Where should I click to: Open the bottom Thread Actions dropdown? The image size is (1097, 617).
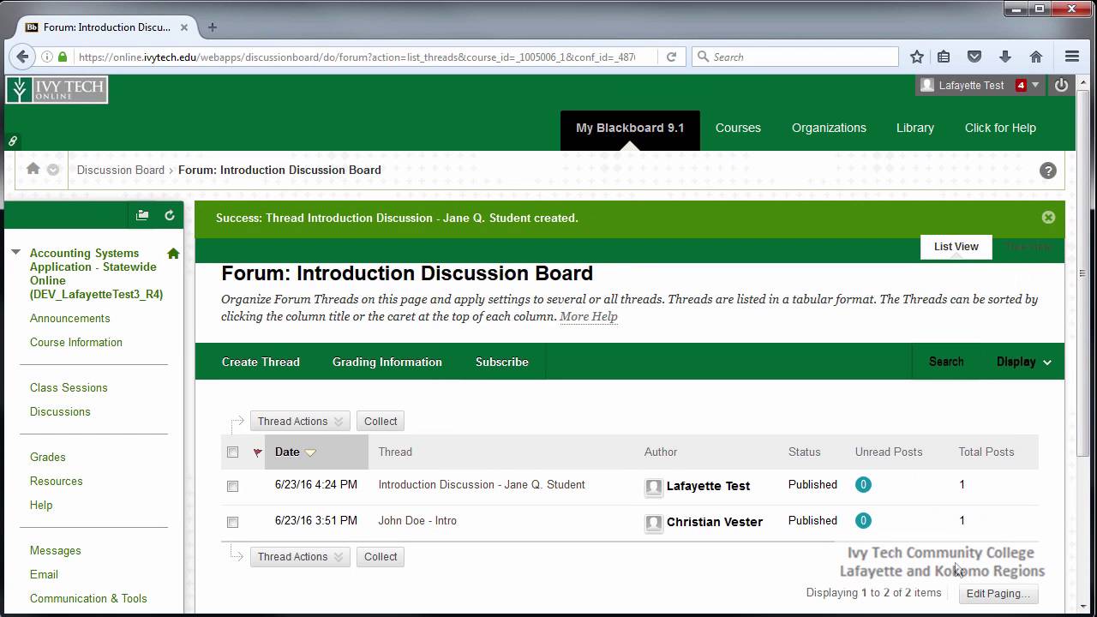pos(300,556)
